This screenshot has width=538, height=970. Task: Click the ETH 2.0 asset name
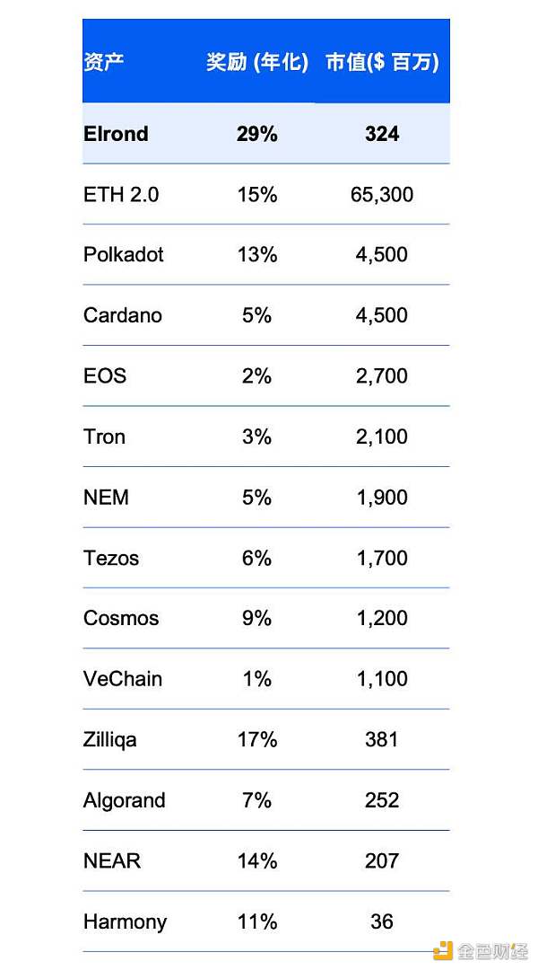click(x=121, y=194)
